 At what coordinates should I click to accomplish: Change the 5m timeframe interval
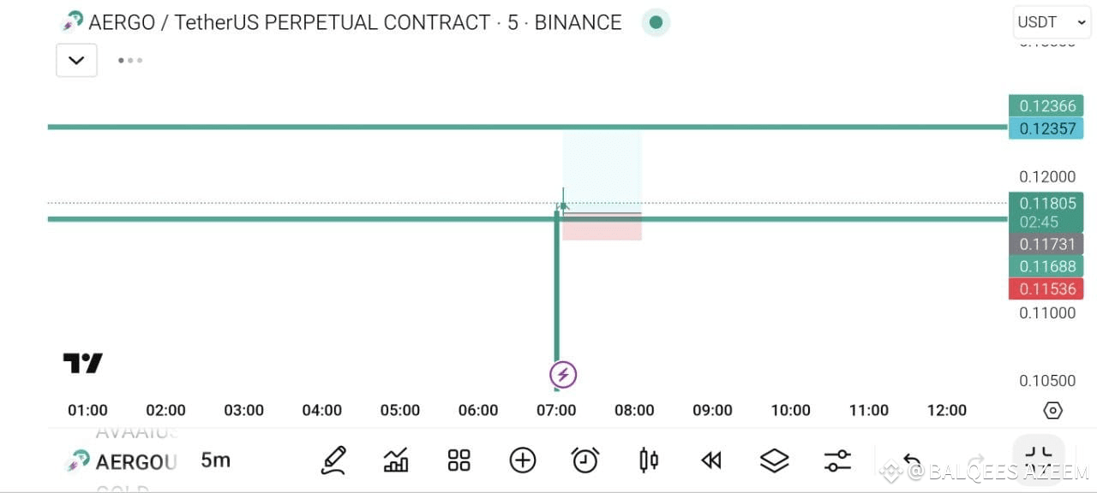tap(216, 460)
